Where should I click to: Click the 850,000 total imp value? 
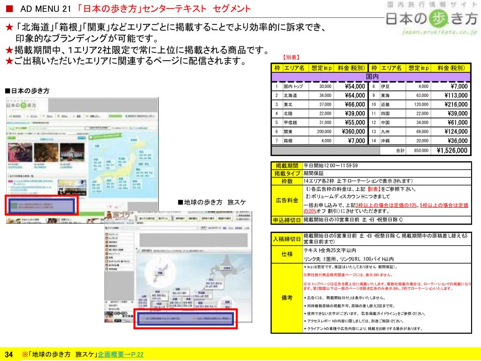(421, 150)
